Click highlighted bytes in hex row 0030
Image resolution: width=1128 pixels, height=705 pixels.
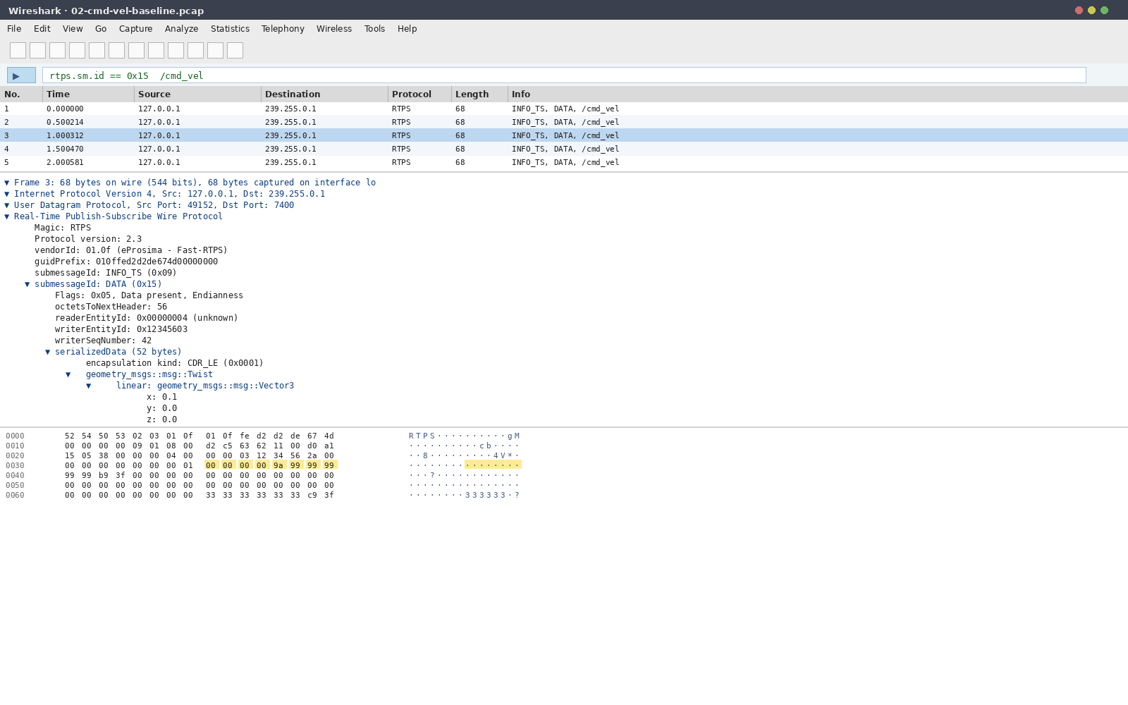(x=271, y=465)
